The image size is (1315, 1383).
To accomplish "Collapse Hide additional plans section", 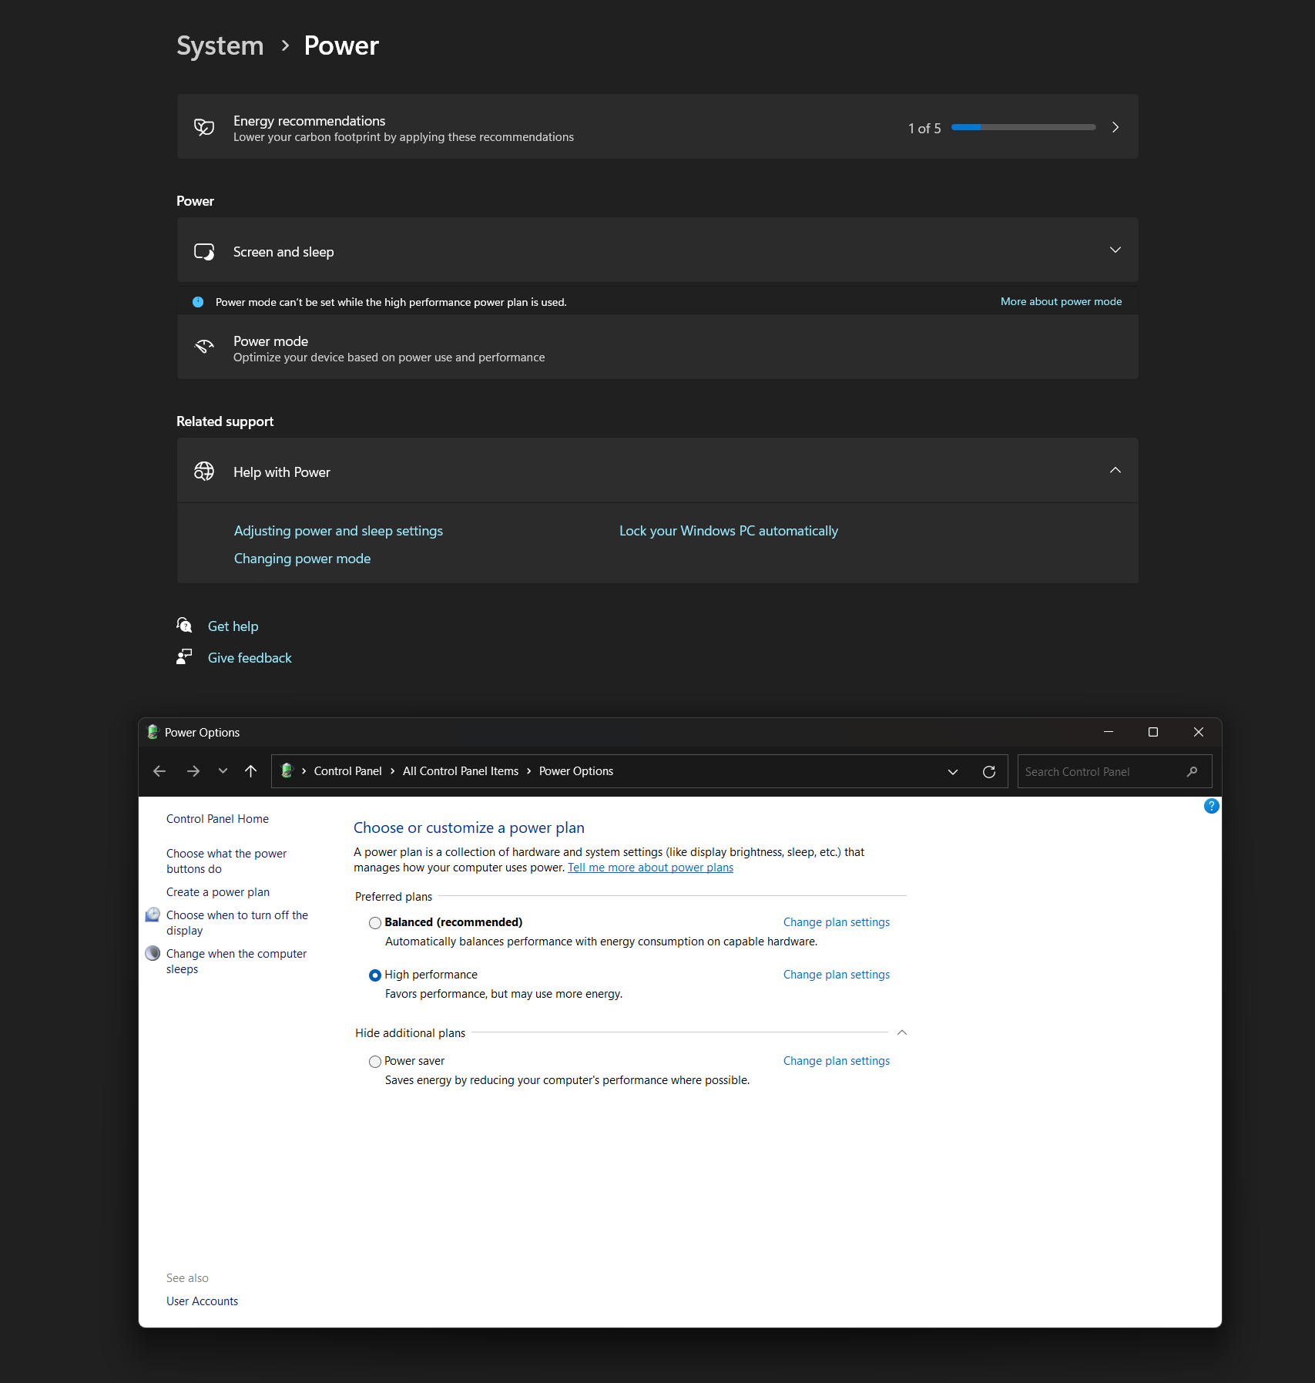I will coord(902,1032).
